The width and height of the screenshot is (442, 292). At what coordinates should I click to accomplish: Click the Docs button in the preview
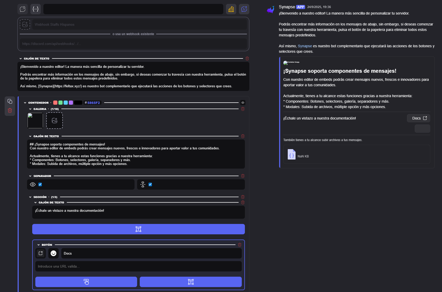click(419, 118)
